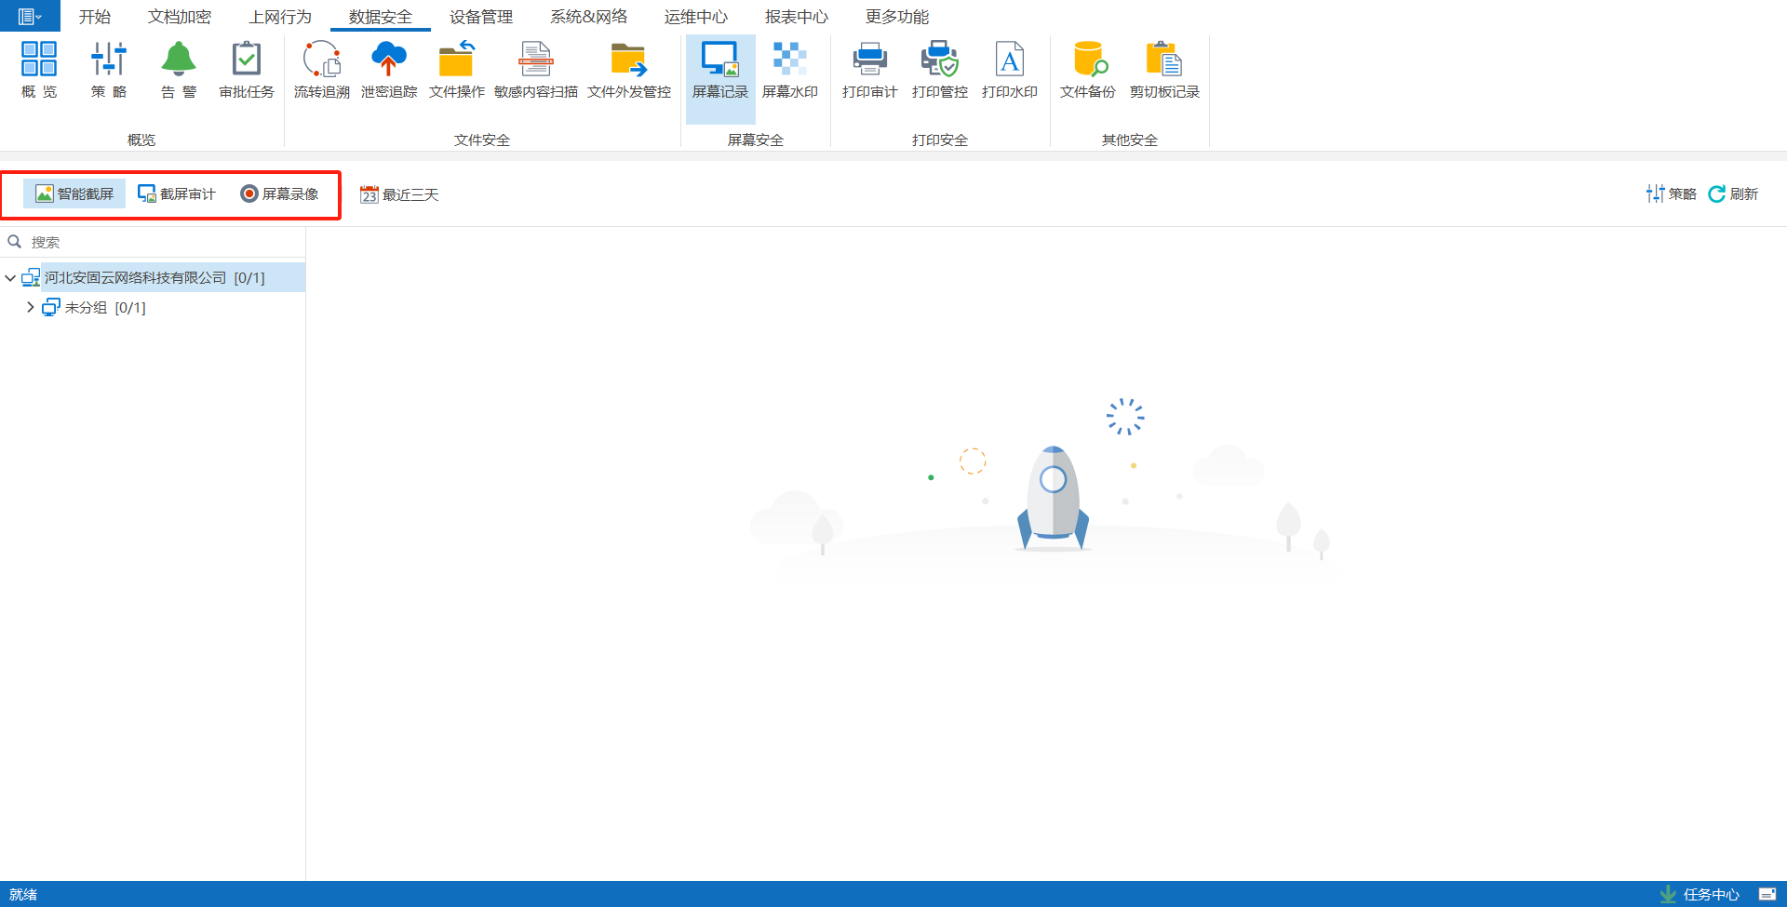Open 剪切板记录 clipboard records
The image size is (1787, 907).
[x=1164, y=71]
